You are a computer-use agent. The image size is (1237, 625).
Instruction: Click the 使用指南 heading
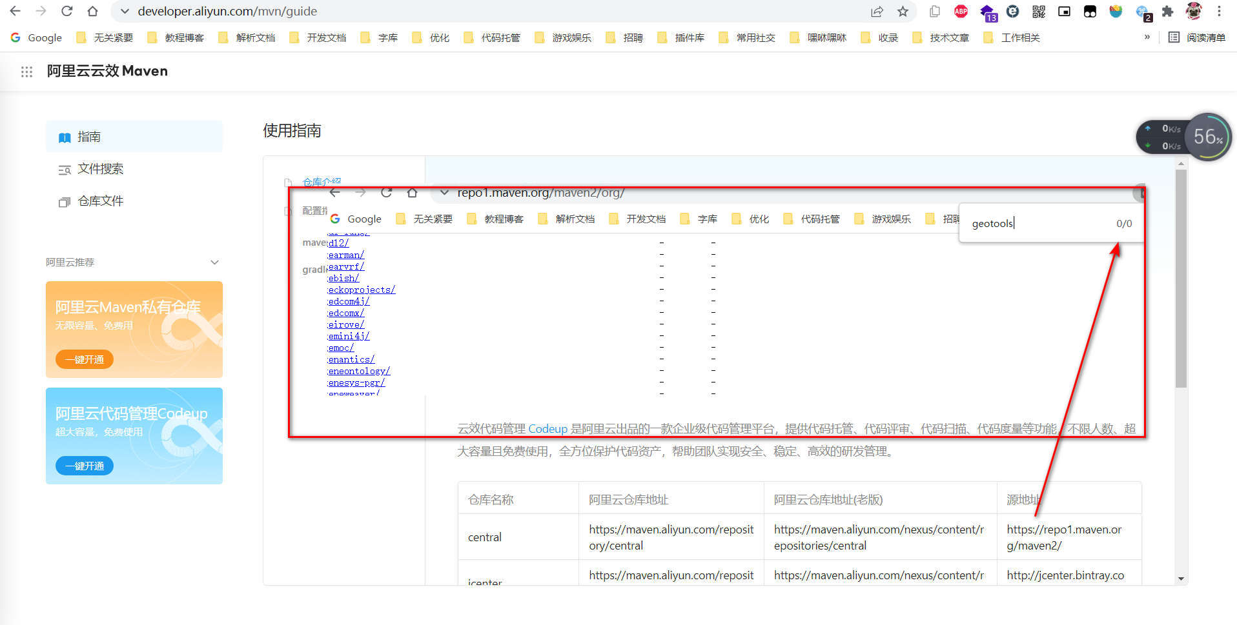[x=292, y=131]
